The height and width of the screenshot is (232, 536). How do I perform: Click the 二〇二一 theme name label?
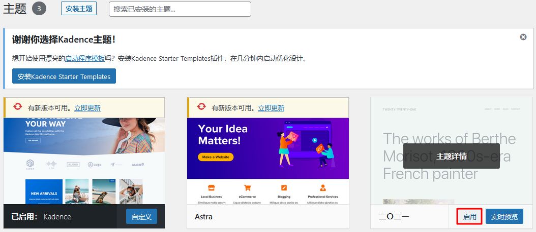394,217
